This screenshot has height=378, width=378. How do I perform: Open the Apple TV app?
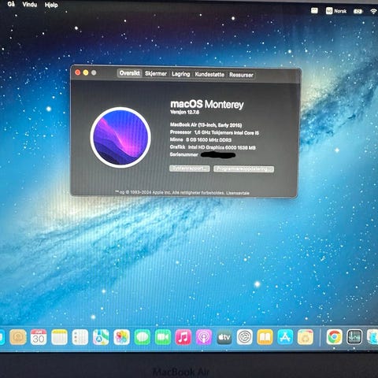tap(224, 337)
